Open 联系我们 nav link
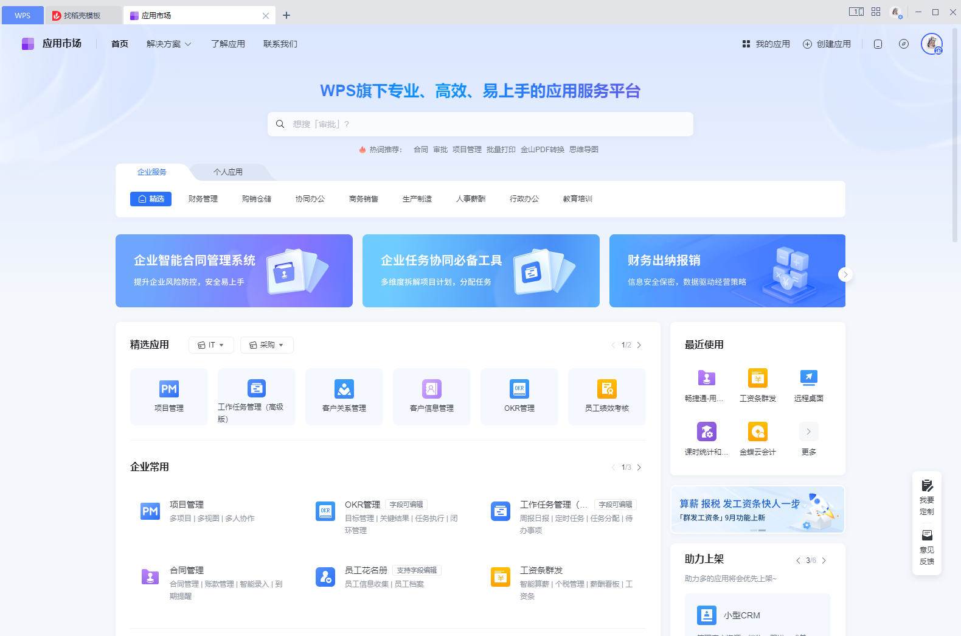The height and width of the screenshot is (636, 961). pyautogui.click(x=280, y=44)
